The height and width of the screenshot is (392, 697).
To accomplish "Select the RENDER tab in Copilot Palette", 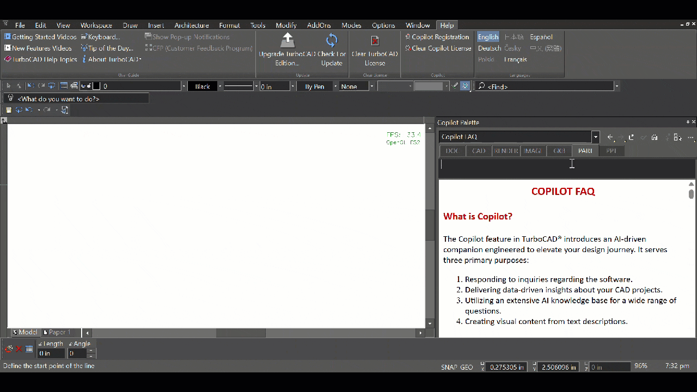I will (506, 151).
